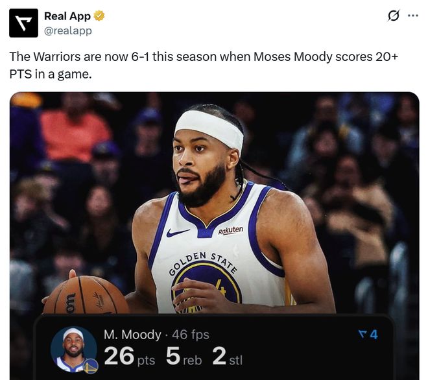This screenshot has width=428, height=380.
Task: Click the Warriors logo badge on headshot
Action: click(x=91, y=366)
